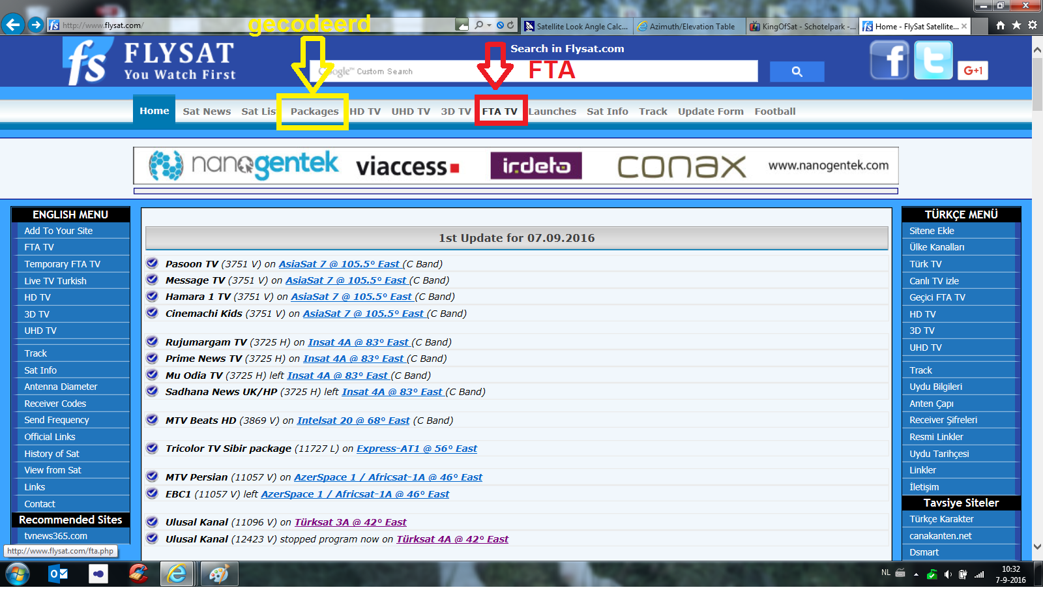Click the nanogentek banner advertisement
This screenshot has height=592, width=1043.
pyautogui.click(x=516, y=166)
